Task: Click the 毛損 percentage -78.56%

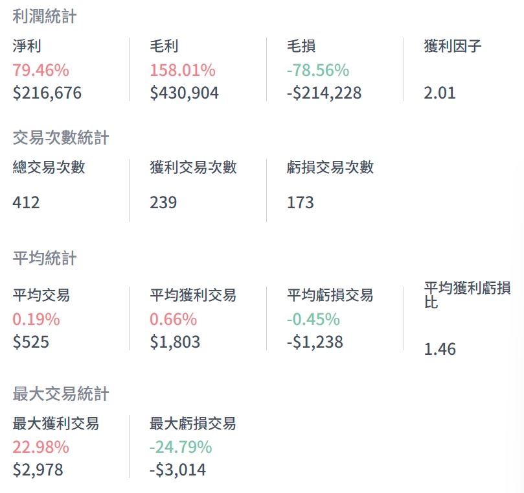Action: pos(318,70)
